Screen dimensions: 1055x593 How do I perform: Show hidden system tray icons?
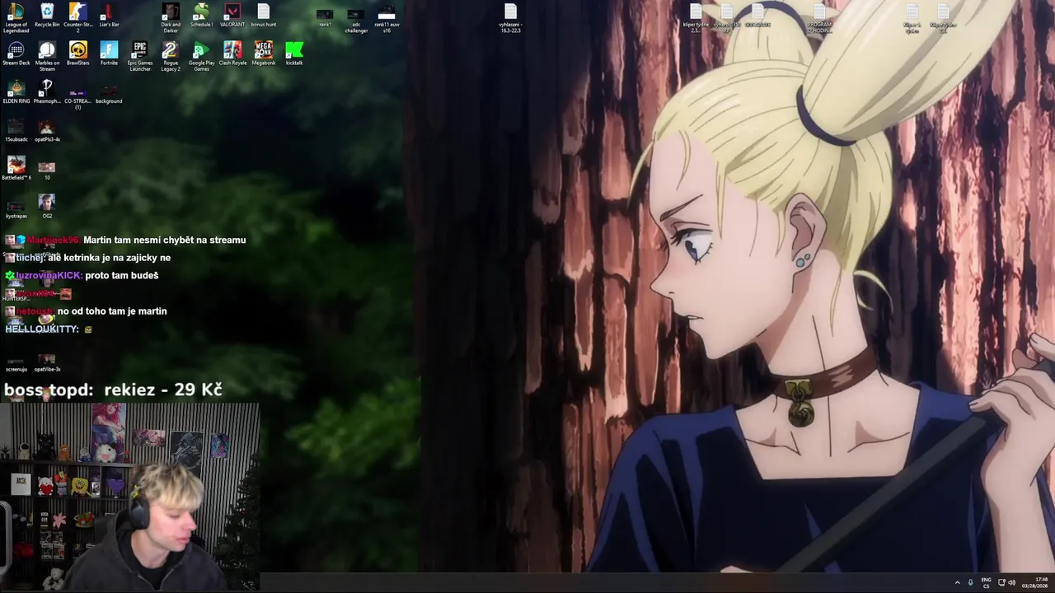click(957, 583)
